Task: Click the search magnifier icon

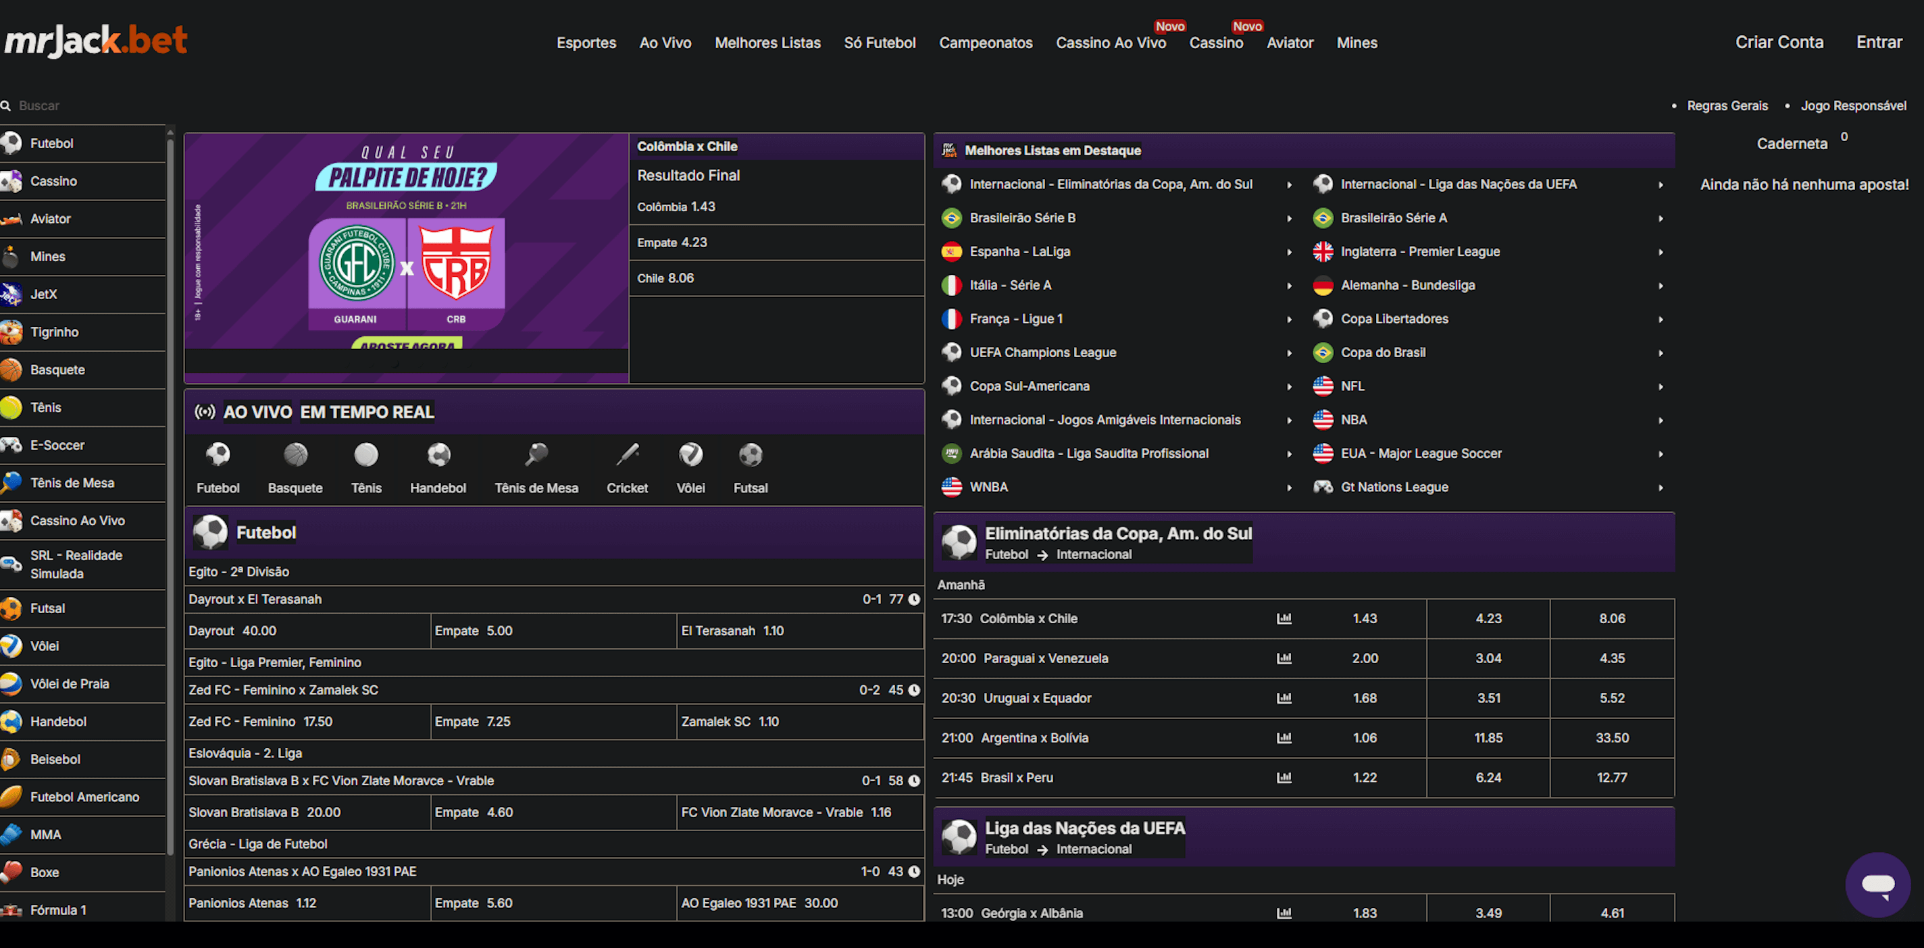Action: (x=5, y=106)
